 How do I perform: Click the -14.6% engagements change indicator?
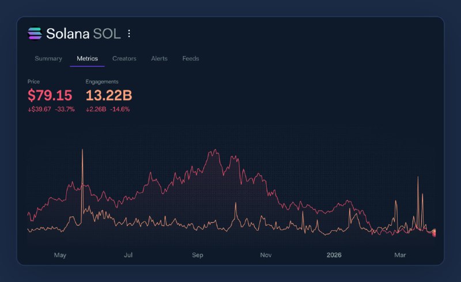[120, 109]
